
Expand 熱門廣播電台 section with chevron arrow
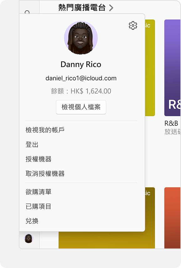point(111,8)
